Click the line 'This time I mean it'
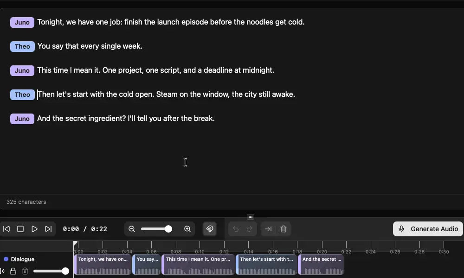This screenshot has width=464, height=278. (155, 70)
